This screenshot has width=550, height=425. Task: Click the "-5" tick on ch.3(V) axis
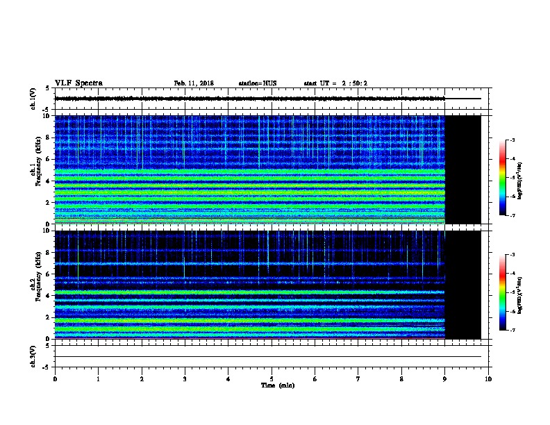coord(46,367)
